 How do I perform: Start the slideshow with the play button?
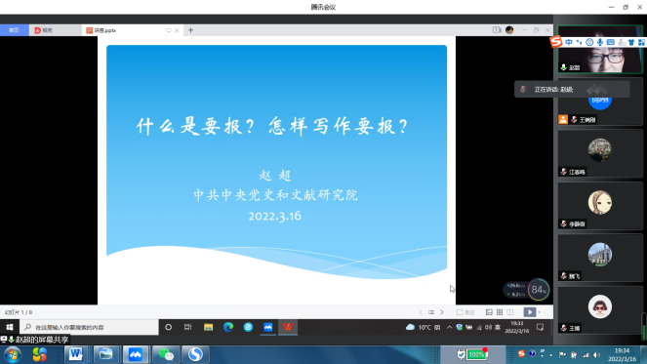pyautogui.click(x=529, y=312)
